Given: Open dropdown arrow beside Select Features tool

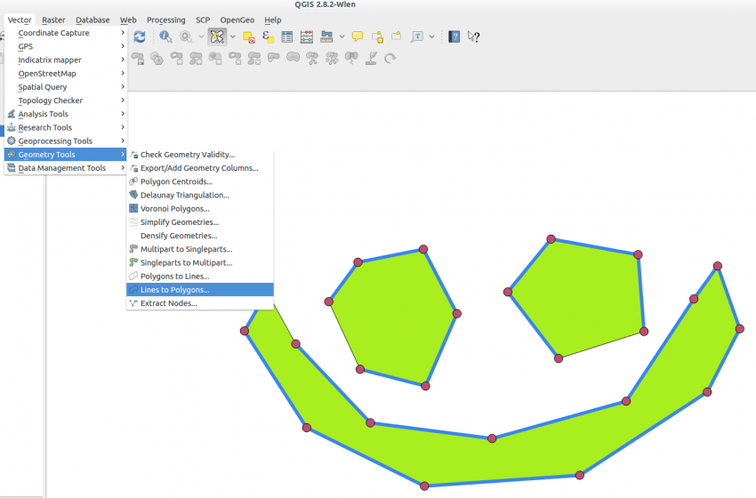Looking at the screenshot, I should [233, 37].
